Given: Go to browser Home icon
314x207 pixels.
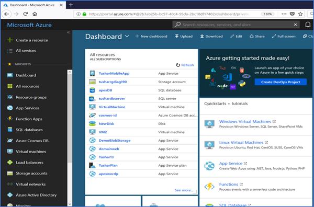Looking at the screenshot, I should (35, 14).
